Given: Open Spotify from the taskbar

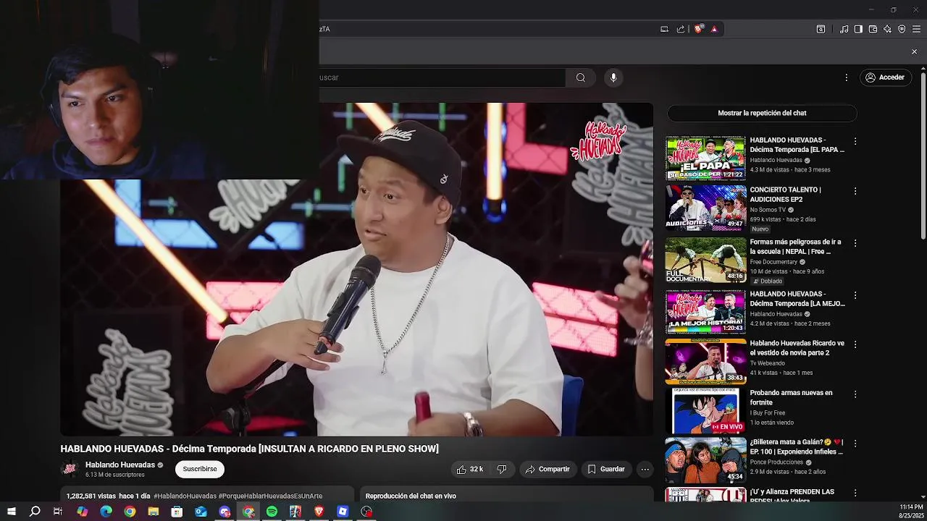Looking at the screenshot, I should click(272, 512).
